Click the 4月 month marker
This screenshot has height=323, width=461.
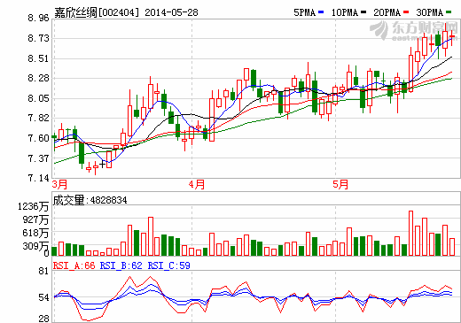point(197,185)
